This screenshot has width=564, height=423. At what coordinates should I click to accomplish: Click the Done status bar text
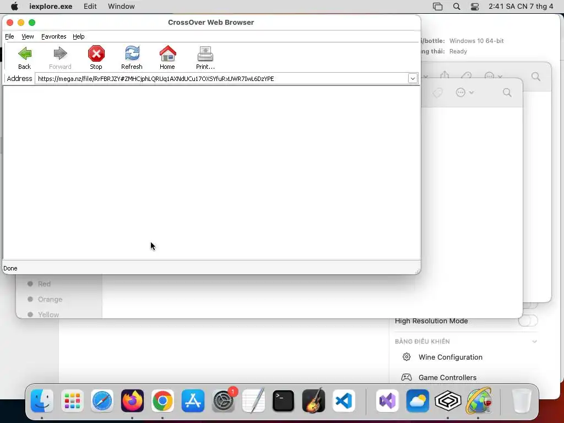10,268
